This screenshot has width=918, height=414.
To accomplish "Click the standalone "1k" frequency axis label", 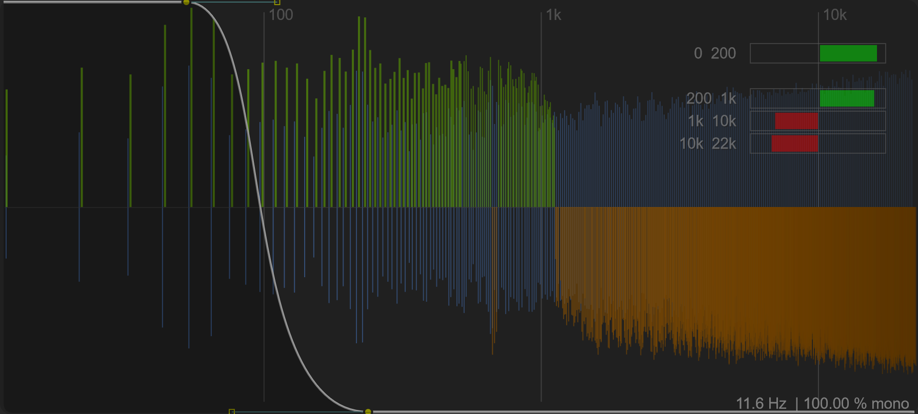I will (x=553, y=15).
